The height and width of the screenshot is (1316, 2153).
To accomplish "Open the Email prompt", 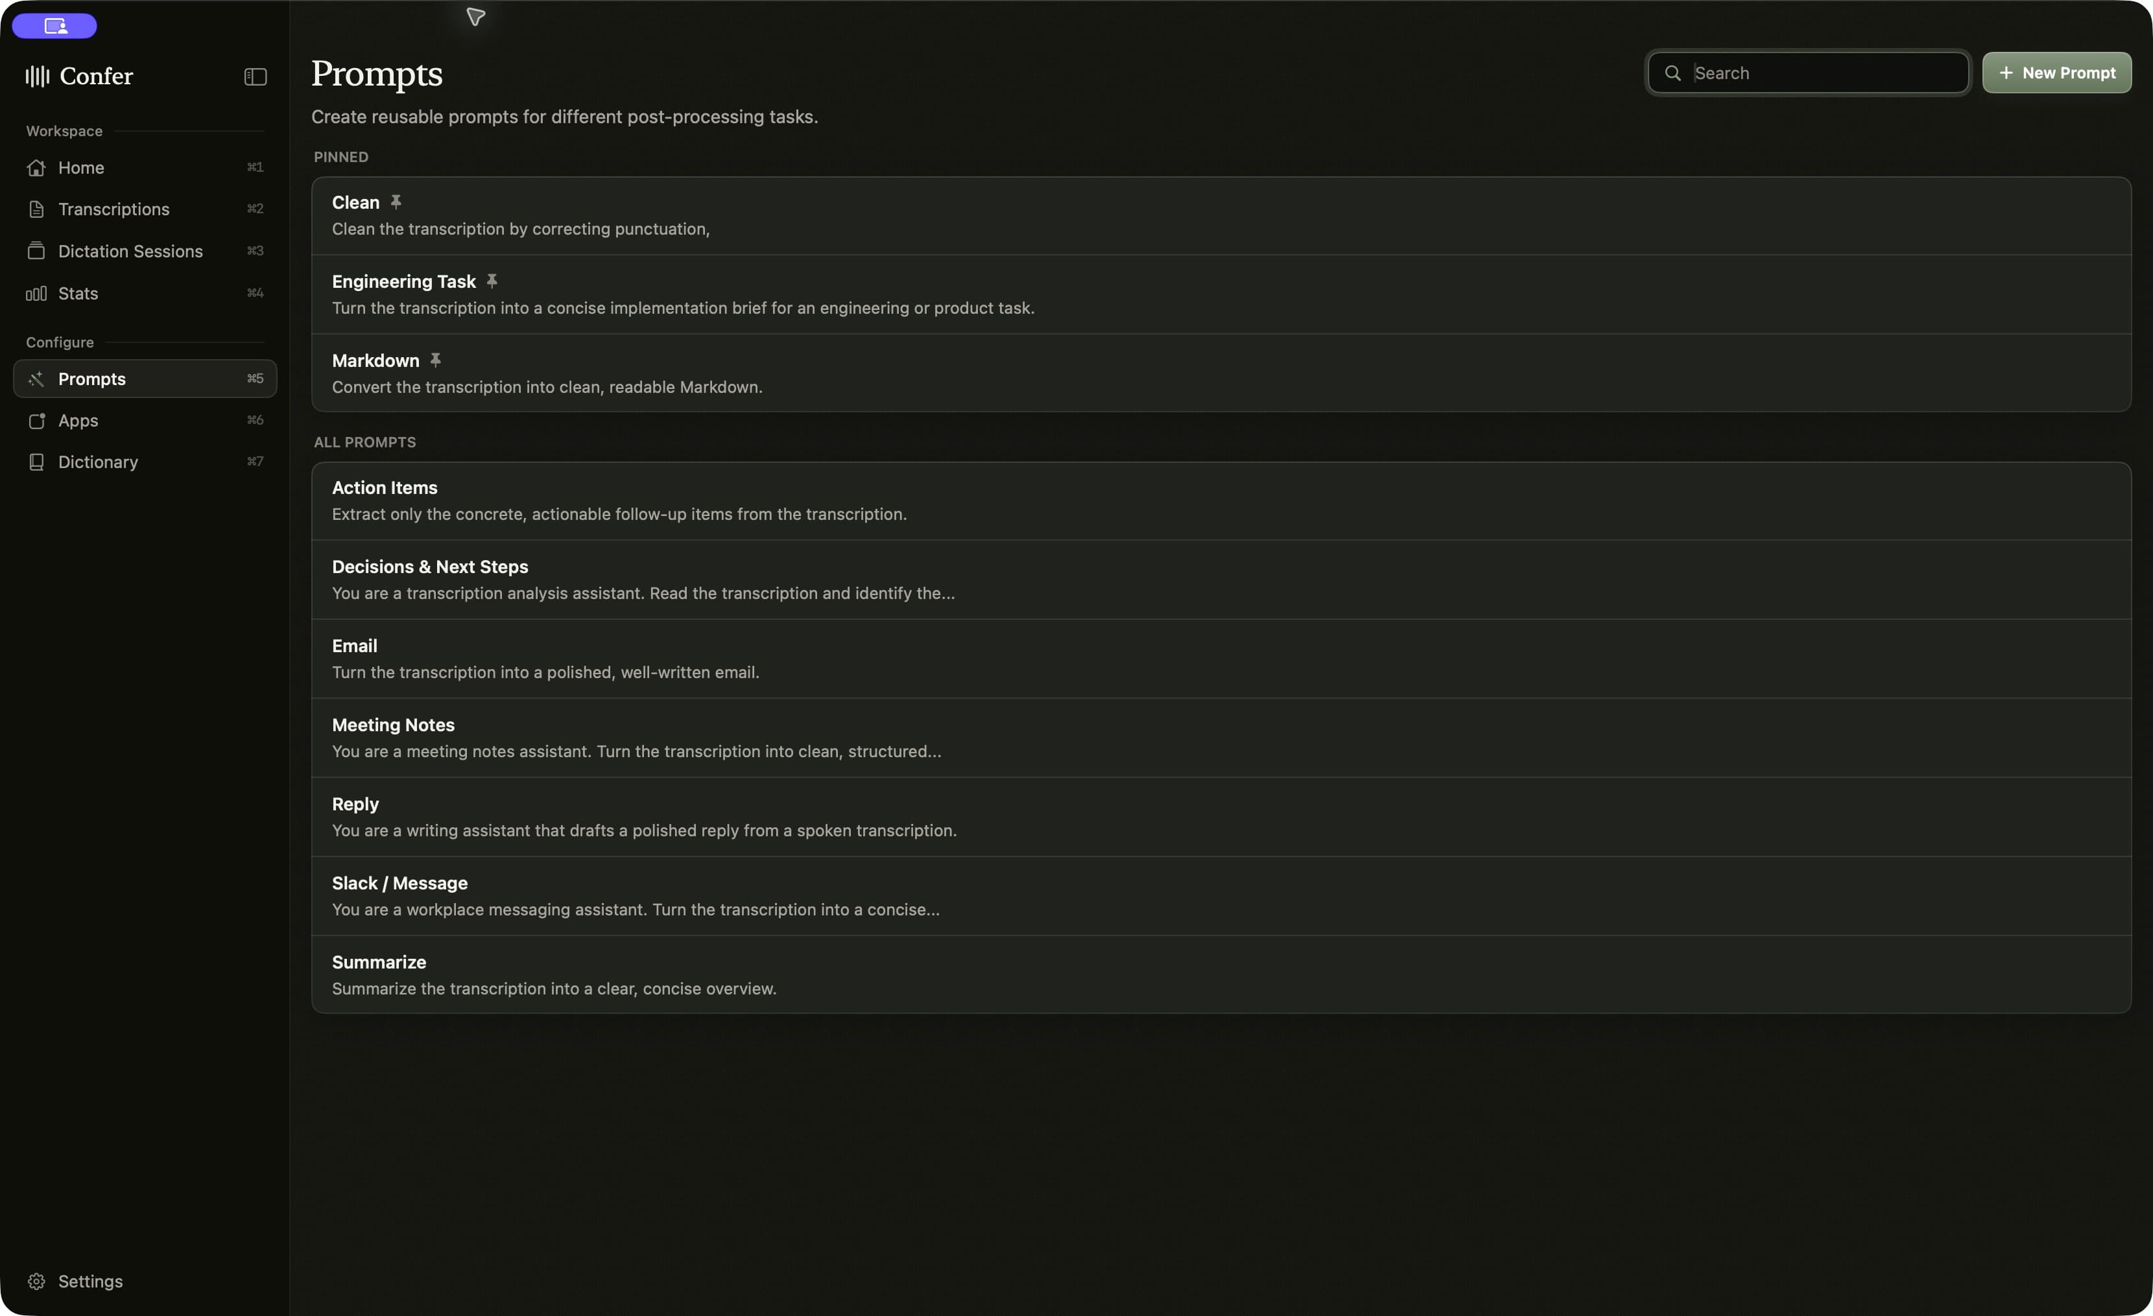I will pos(1220,659).
